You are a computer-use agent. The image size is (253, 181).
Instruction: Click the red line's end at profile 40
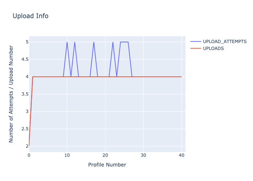181,77
